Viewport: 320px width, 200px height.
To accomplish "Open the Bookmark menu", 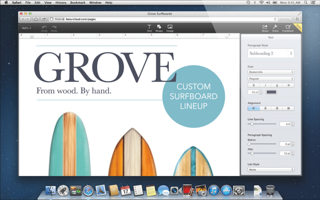I will click(x=78, y=3).
